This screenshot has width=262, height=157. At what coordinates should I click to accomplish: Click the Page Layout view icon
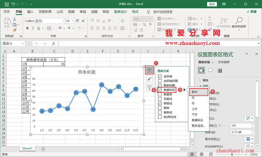point(202,154)
